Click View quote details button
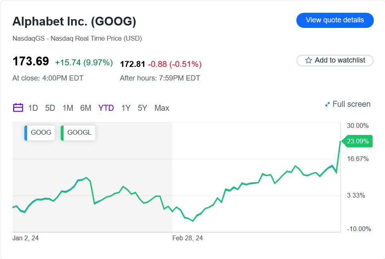This screenshot has height=259, width=385. tap(335, 20)
